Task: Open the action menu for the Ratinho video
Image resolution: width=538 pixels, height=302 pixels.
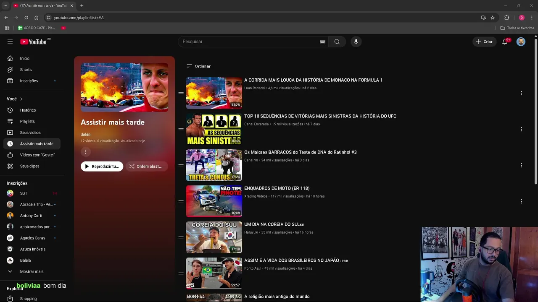Action: click(521, 165)
